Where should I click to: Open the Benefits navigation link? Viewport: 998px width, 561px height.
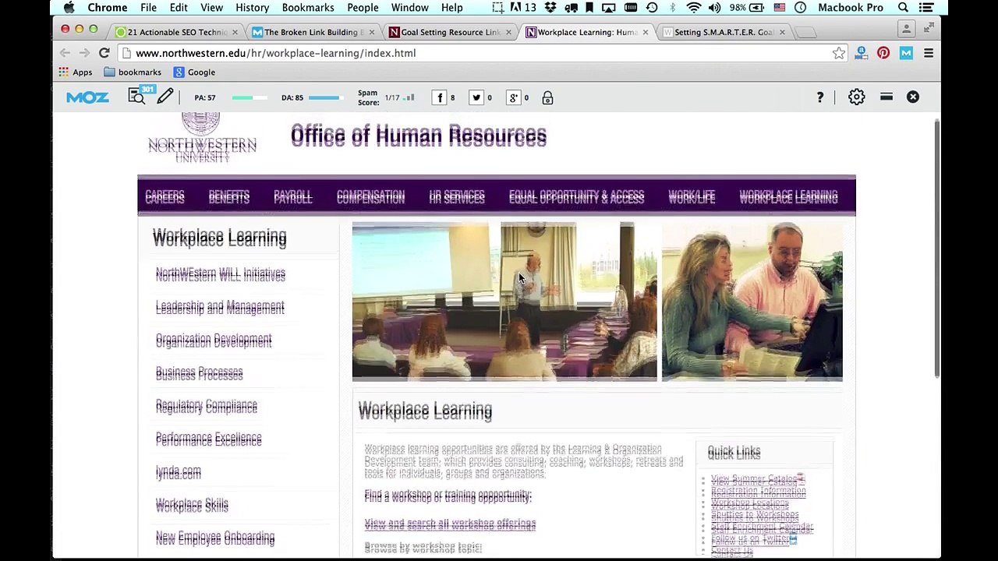pyautogui.click(x=228, y=196)
